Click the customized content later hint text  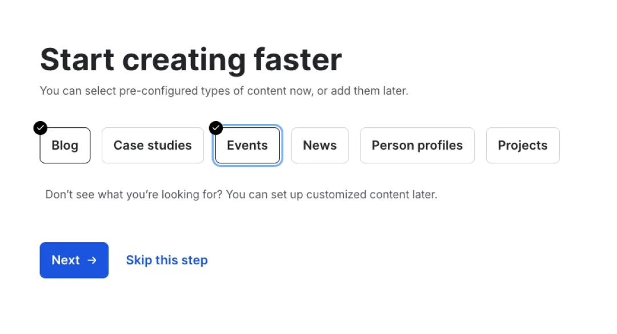click(241, 194)
